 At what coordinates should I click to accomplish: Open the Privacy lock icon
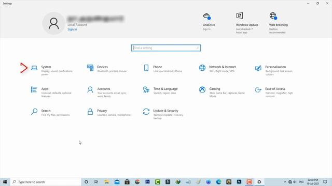90,112
